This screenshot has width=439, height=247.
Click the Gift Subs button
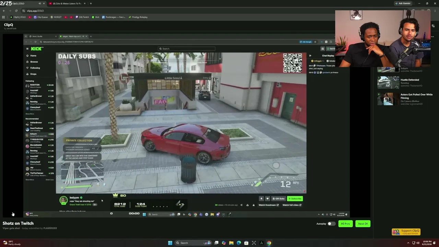pos(278,199)
